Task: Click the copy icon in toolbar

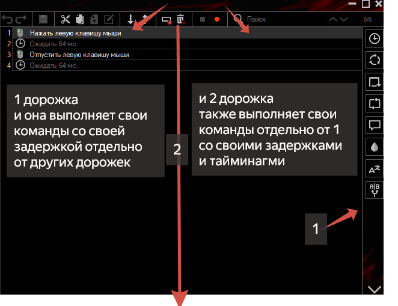Action: [x=80, y=19]
